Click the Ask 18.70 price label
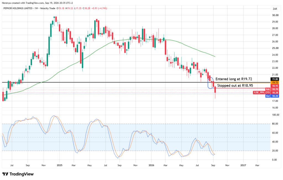The width and height of the screenshot is (283, 180). tap(272, 89)
